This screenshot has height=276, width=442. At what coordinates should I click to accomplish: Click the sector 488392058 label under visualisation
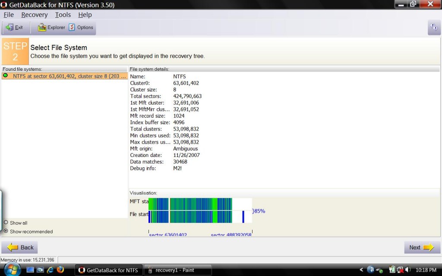click(x=231, y=235)
